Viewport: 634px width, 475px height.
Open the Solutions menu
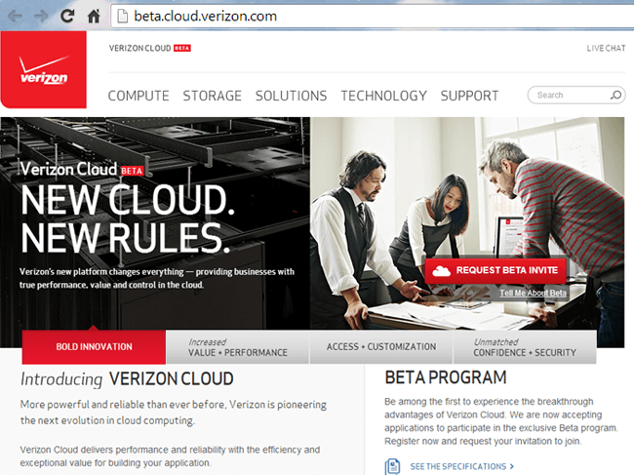point(291,96)
